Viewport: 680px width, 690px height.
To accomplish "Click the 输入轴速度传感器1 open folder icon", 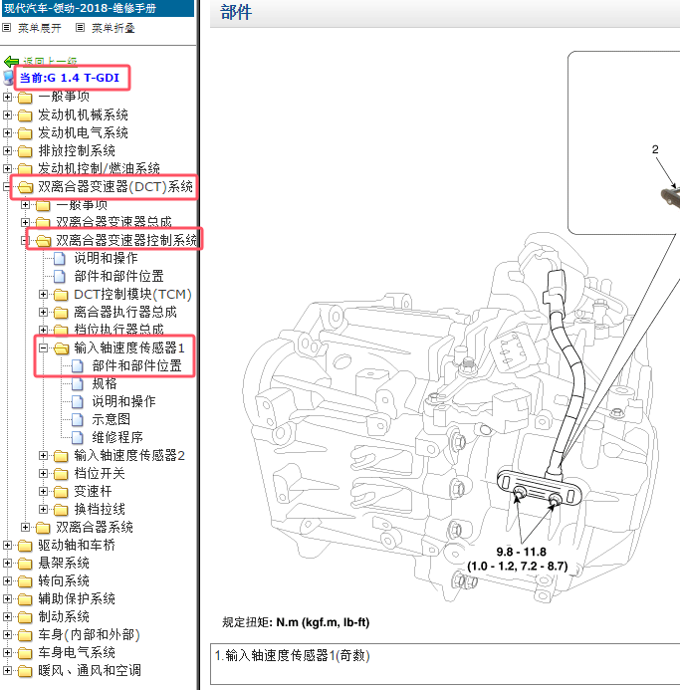I will click(61, 348).
